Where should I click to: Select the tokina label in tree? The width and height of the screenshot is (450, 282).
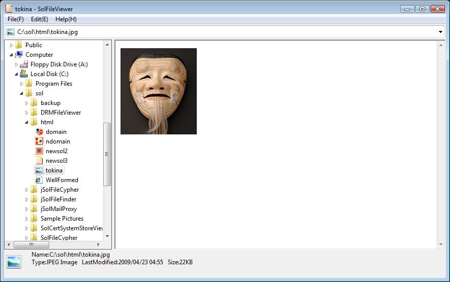[54, 170]
